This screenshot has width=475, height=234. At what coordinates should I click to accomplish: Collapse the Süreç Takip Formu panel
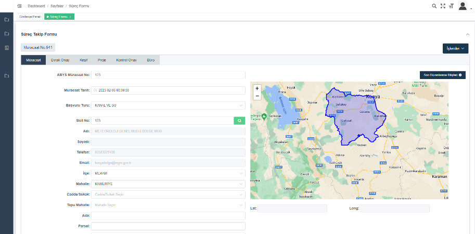pos(467,34)
